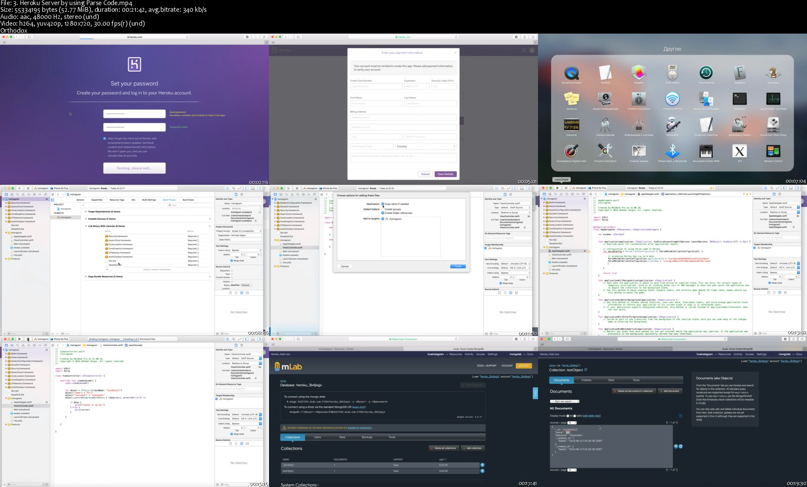807x487 pixels.
Task: Click the Credit Card Number field
Action: [x=376, y=86]
